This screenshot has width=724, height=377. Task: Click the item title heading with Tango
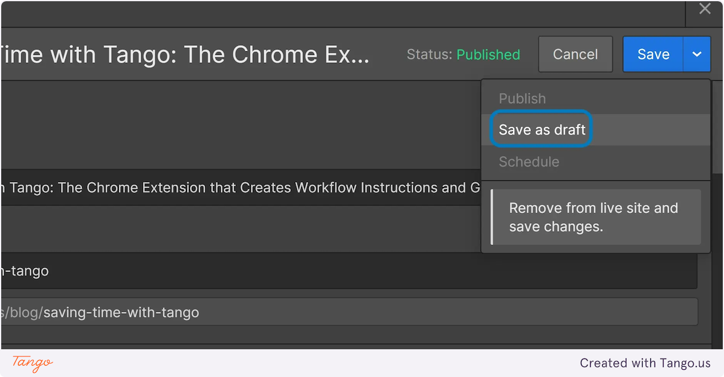point(185,54)
